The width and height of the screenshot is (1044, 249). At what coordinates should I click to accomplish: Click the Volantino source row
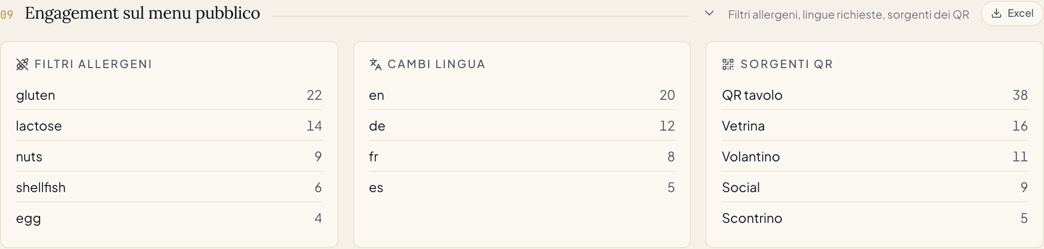[x=875, y=157]
